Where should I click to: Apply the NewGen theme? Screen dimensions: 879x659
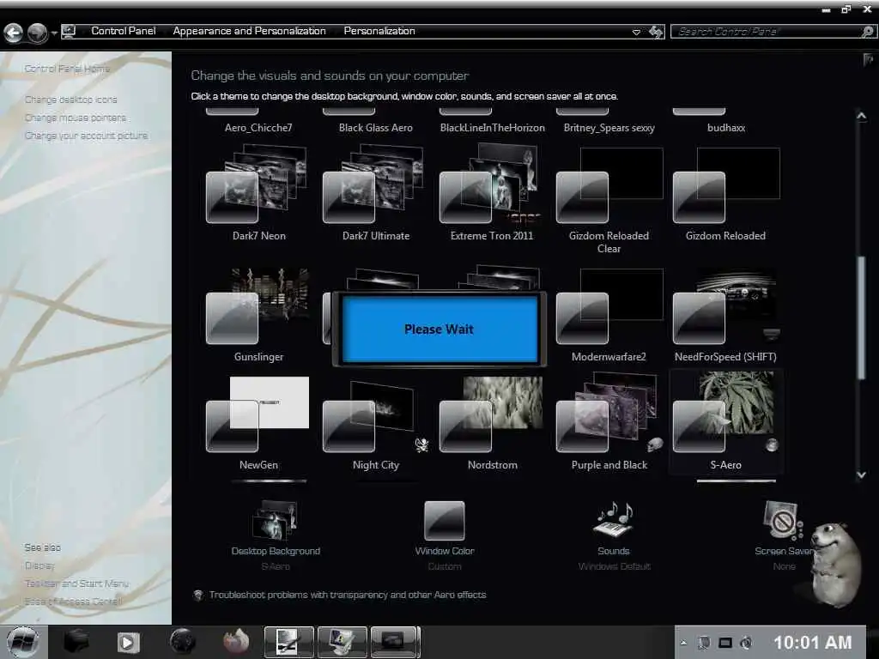(x=258, y=423)
